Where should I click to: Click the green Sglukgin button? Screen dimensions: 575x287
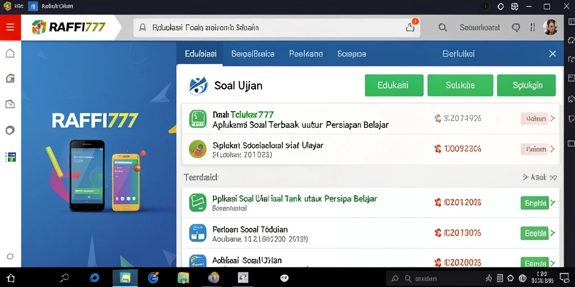[x=526, y=85]
